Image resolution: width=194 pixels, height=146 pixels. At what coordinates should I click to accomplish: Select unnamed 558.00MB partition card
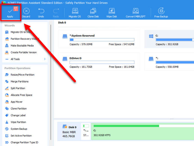[169, 62]
